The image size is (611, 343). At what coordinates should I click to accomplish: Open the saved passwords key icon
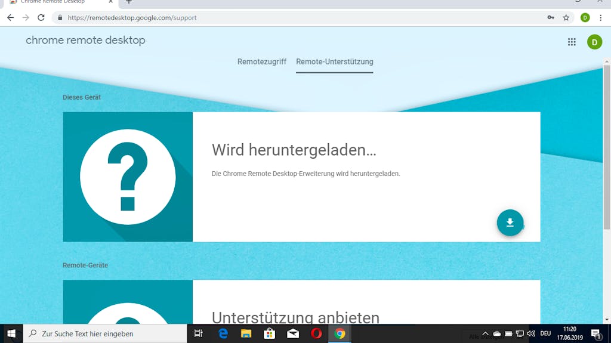pyautogui.click(x=551, y=17)
